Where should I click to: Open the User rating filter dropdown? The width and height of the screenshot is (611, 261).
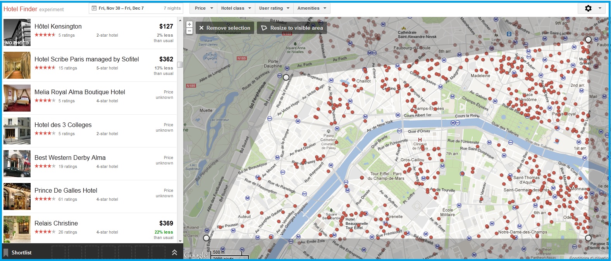click(x=274, y=8)
